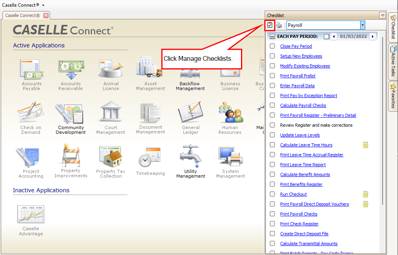398x255 pixels.
Task: Open Print Payroll Register - Preliminary Detail link
Action: (x=318, y=115)
